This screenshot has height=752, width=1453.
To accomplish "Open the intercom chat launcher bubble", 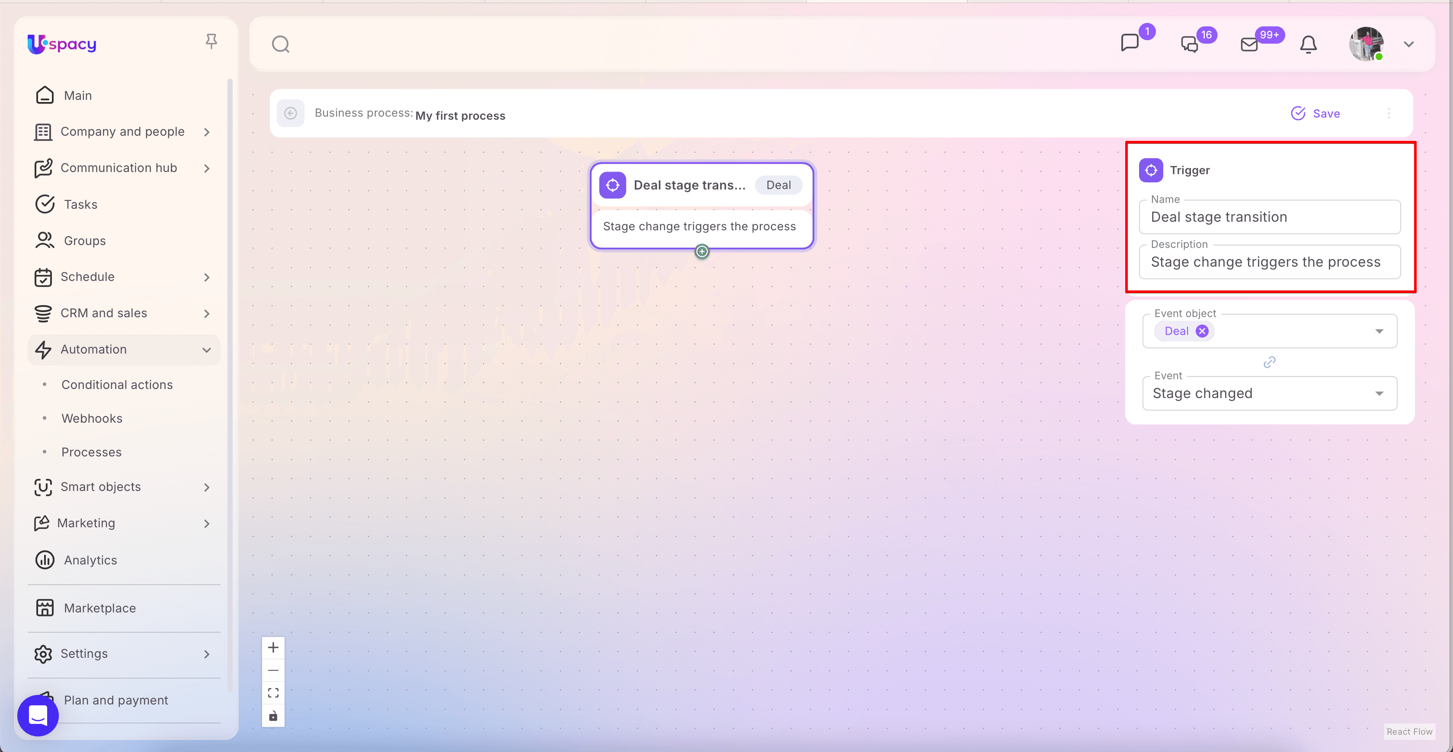I will point(38,715).
